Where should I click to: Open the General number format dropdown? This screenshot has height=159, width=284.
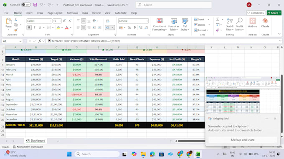pyautogui.click(x=147, y=21)
